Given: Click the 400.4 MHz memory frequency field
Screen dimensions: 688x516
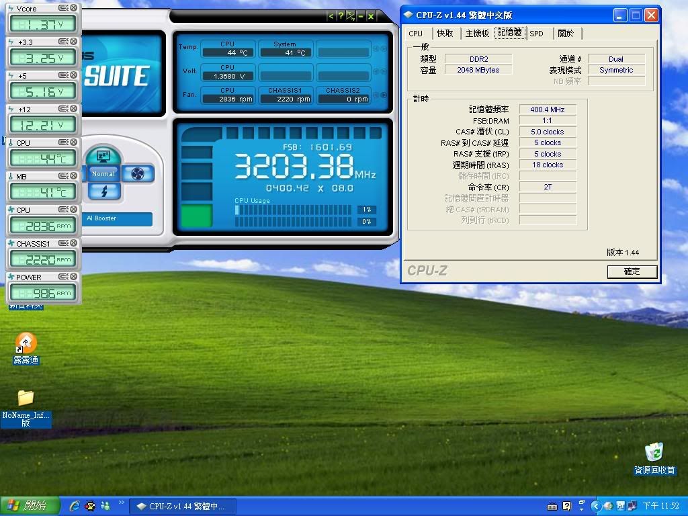Looking at the screenshot, I should click(x=547, y=110).
